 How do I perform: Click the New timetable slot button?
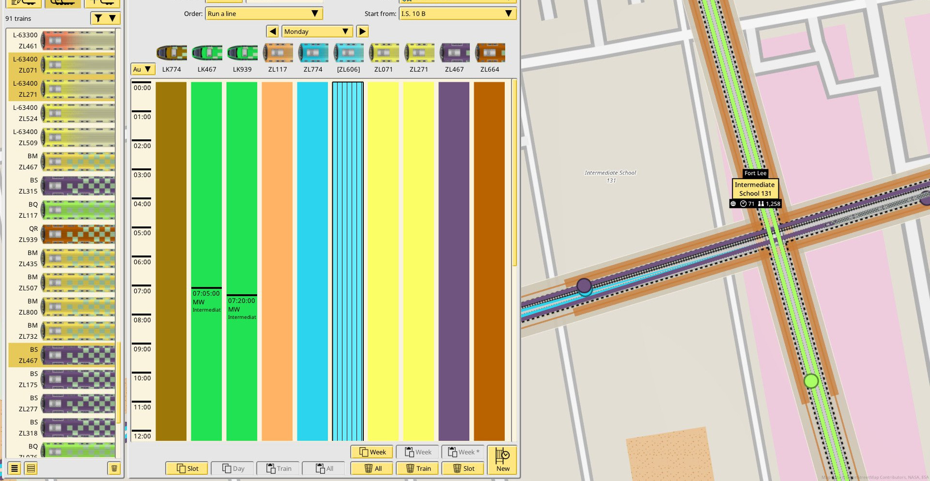tap(502, 460)
